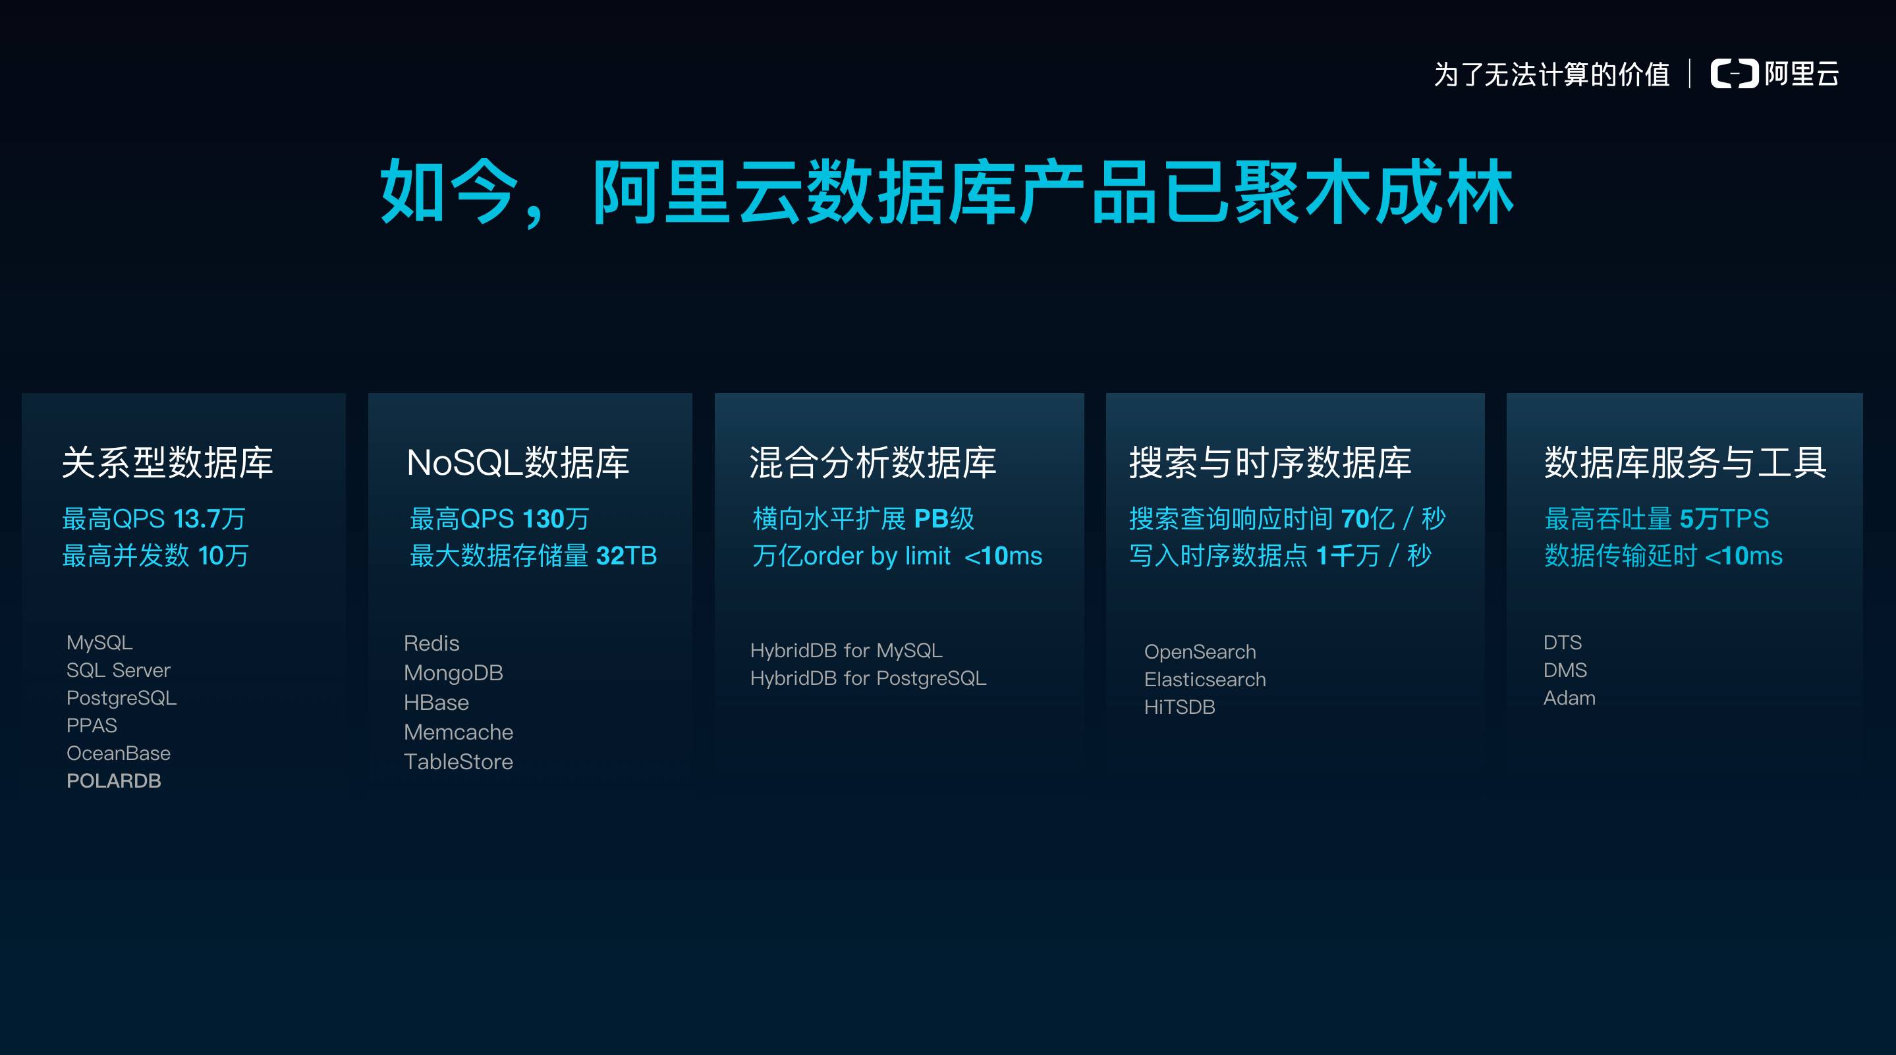Click the Alibaba Cloud bracket logo icon
This screenshot has width=1896, height=1055.
pos(1734,74)
